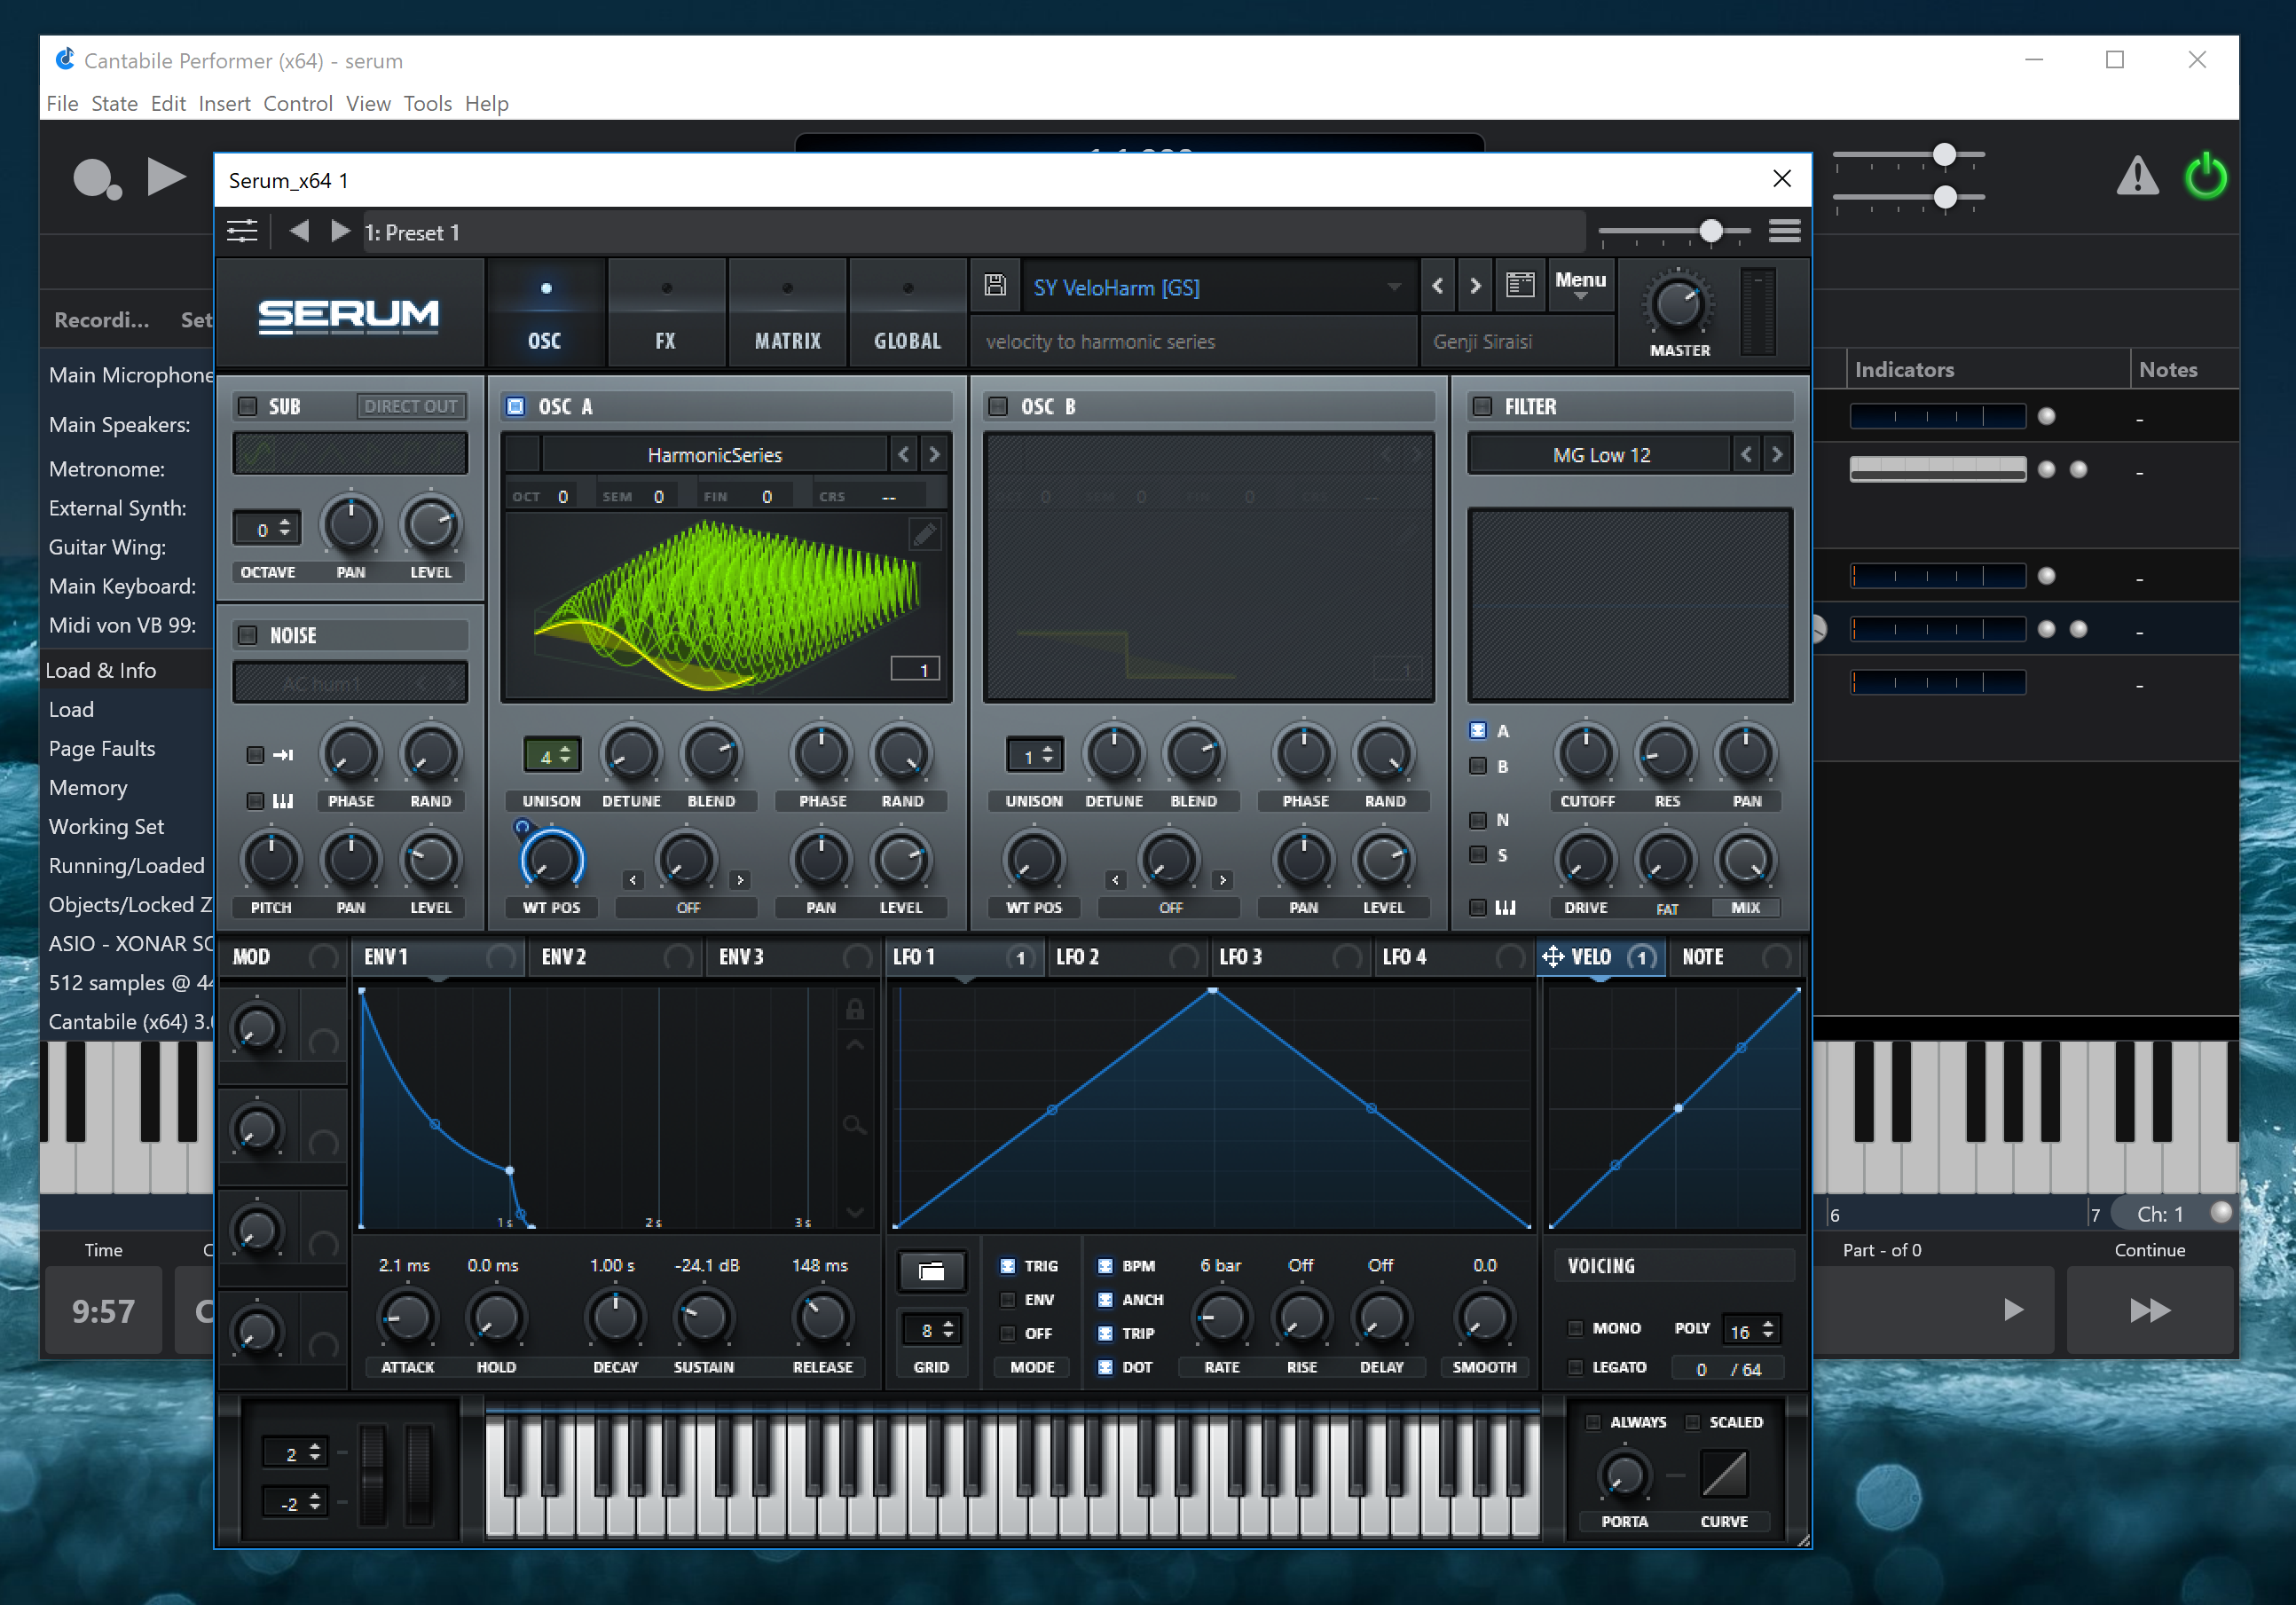The width and height of the screenshot is (2296, 1605).
Task: Click the plugin gain slider handle
Action: [x=1711, y=231]
